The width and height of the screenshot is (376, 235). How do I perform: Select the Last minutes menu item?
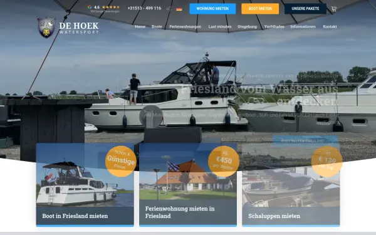[x=220, y=26]
